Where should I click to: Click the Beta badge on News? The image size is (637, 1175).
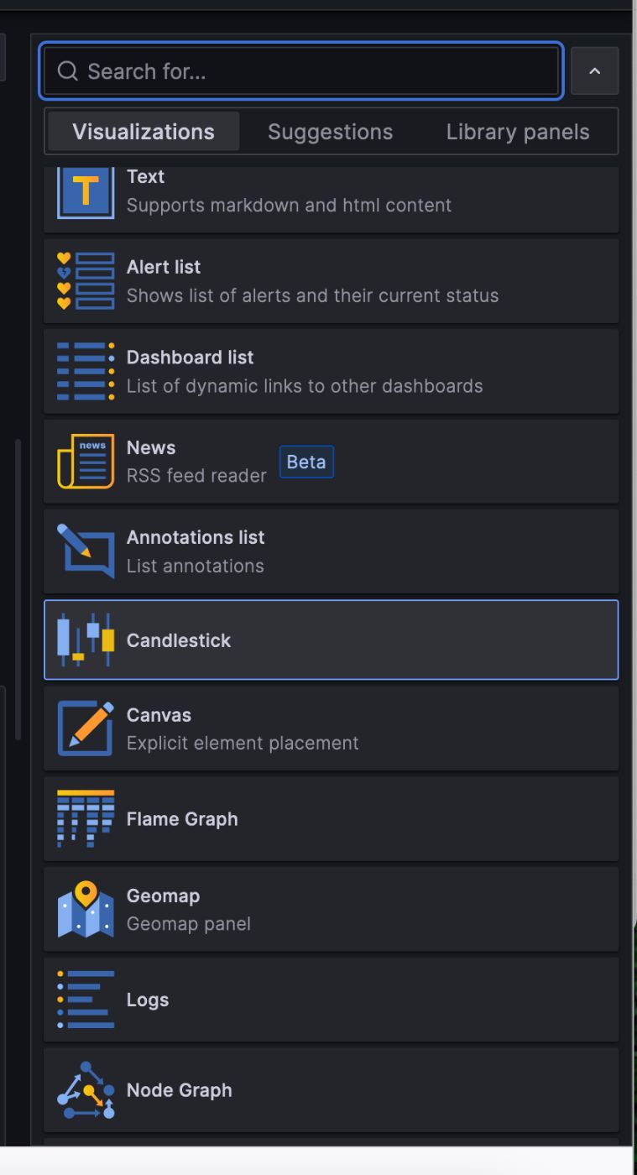[306, 462]
